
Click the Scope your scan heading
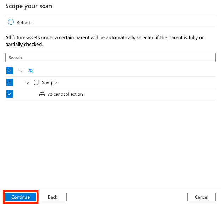[29, 6]
